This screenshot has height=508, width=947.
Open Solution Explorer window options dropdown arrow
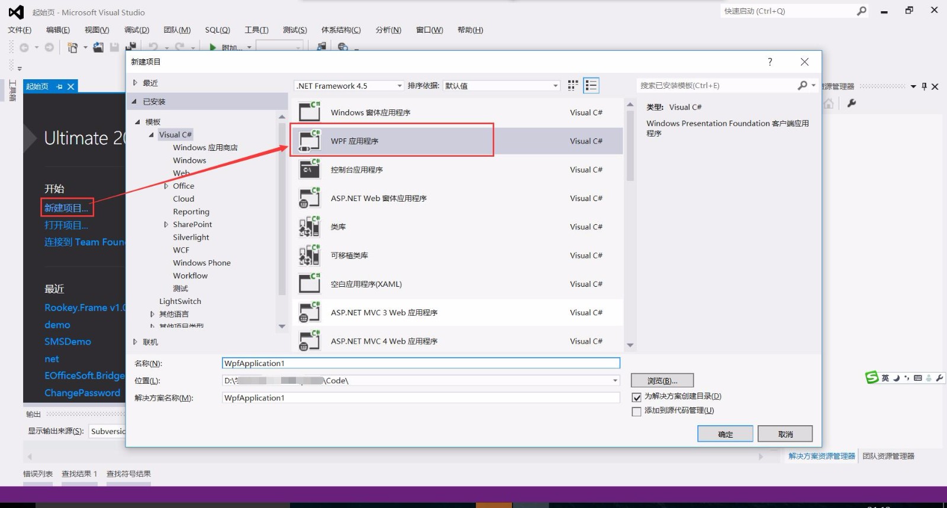913,86
